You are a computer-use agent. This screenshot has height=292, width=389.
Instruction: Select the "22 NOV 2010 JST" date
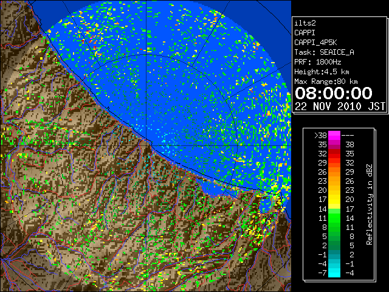tap(340, 106)
